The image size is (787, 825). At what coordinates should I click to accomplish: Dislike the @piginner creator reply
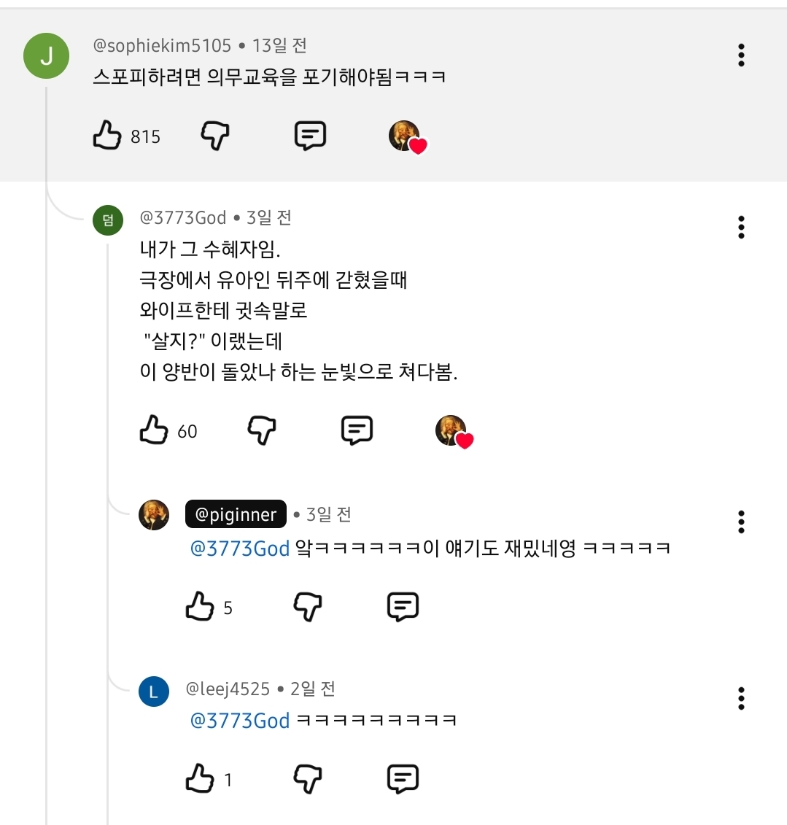coord(308,607)
